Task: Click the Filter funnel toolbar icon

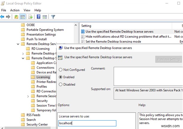Action: (x=53, y=17)
